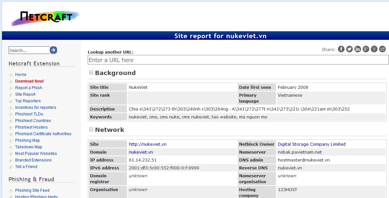This screenshot has height=198, width=389.
Task: Share report on Y Combinator
Action: pyautogui.click(x=374, y=49)
